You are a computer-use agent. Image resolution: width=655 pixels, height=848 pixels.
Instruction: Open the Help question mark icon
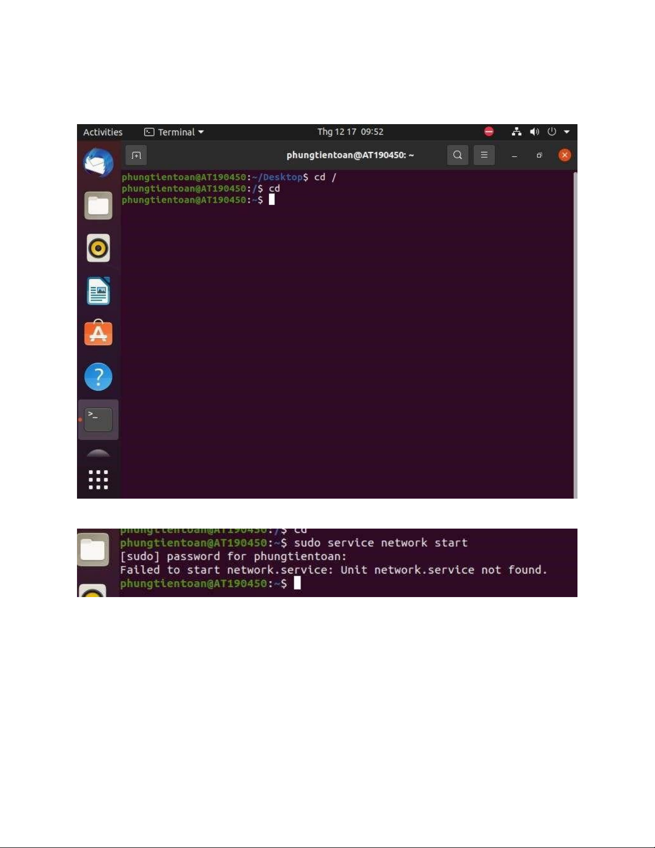(98, 377)
